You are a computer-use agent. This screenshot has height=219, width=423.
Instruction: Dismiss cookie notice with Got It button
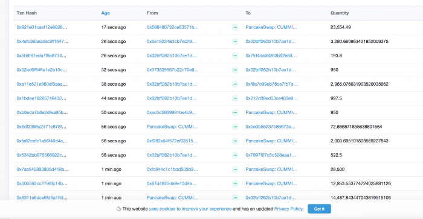tap(319, 209)
